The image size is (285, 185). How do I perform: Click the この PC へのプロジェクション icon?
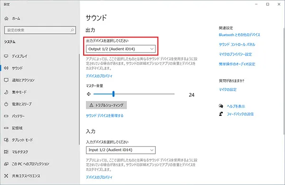(6, 164)
